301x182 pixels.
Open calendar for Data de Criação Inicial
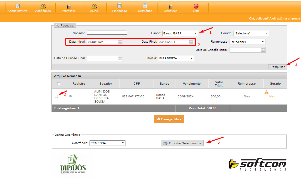(263, 50)
